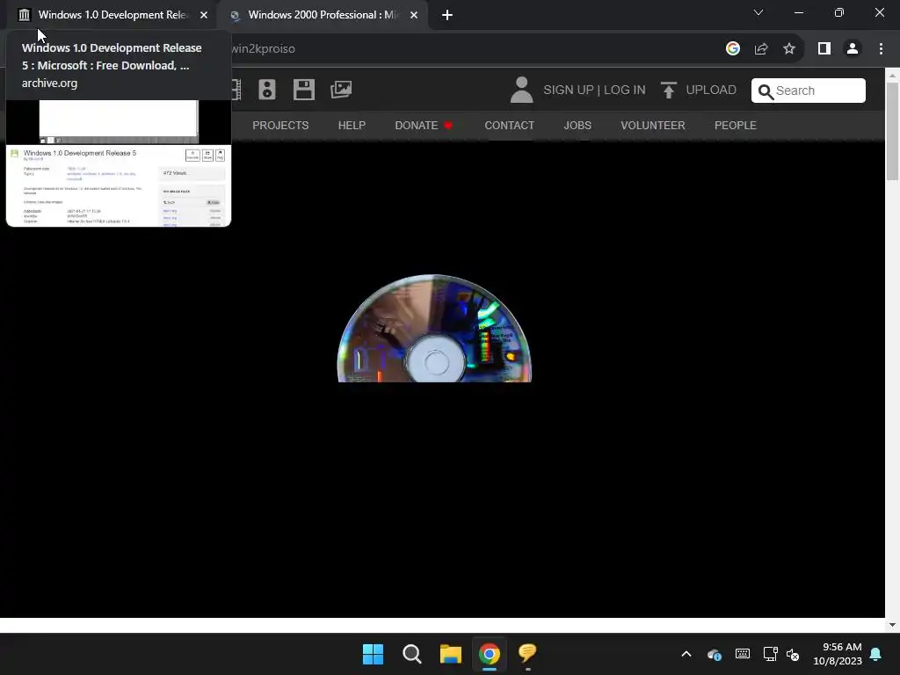
Task: Click the Windows 2000 CD image
Action: tap(434, 328)
